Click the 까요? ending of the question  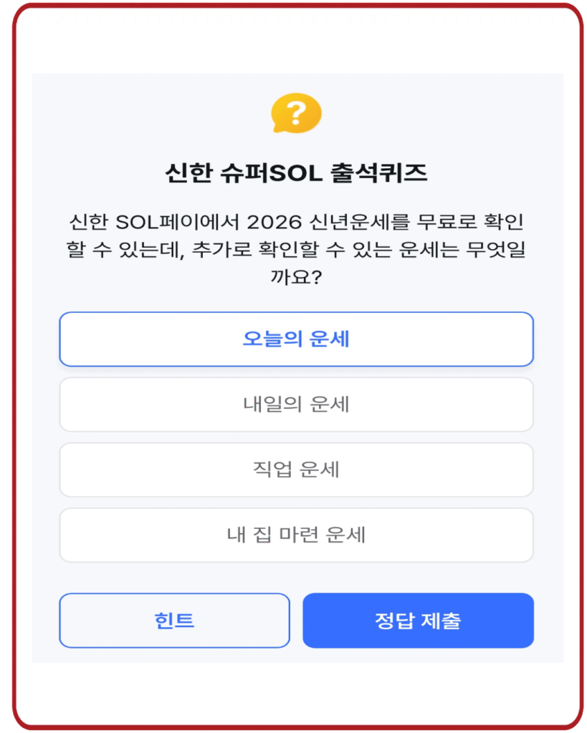point(296,277)
